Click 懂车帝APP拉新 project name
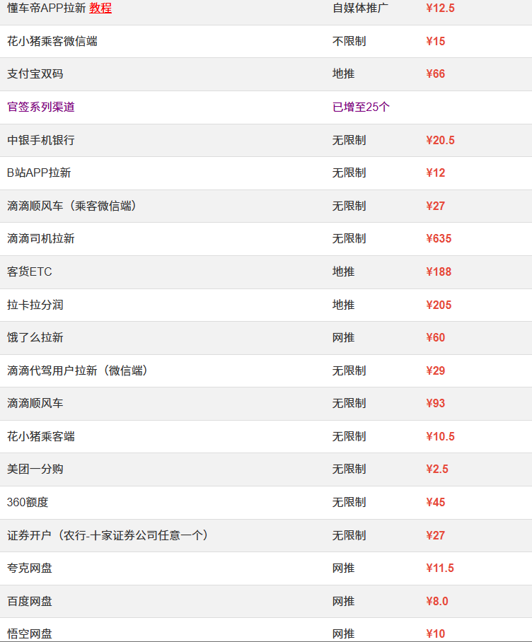The width and height of the screenshot is (532, 642). (46, 8)
